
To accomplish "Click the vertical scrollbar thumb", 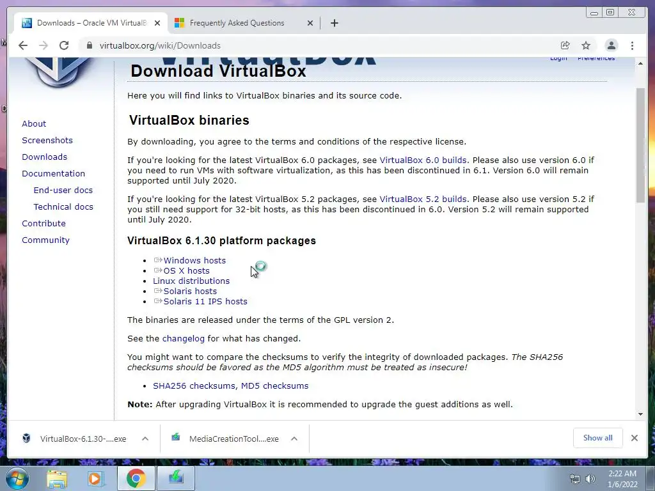I will 640,146.
